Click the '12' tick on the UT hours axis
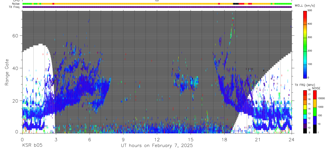The height and width of the screenshot is (151, 328). (157, 140)
